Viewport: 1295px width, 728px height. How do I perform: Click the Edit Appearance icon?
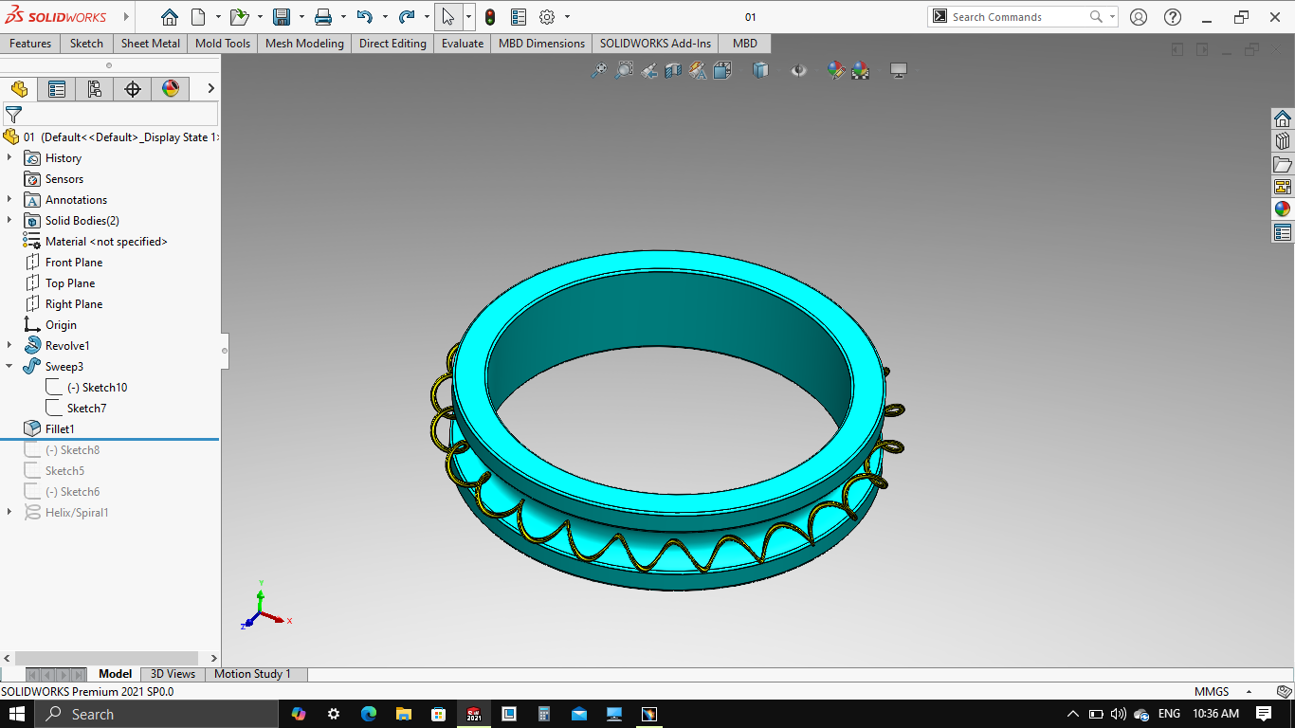(835, 70)
